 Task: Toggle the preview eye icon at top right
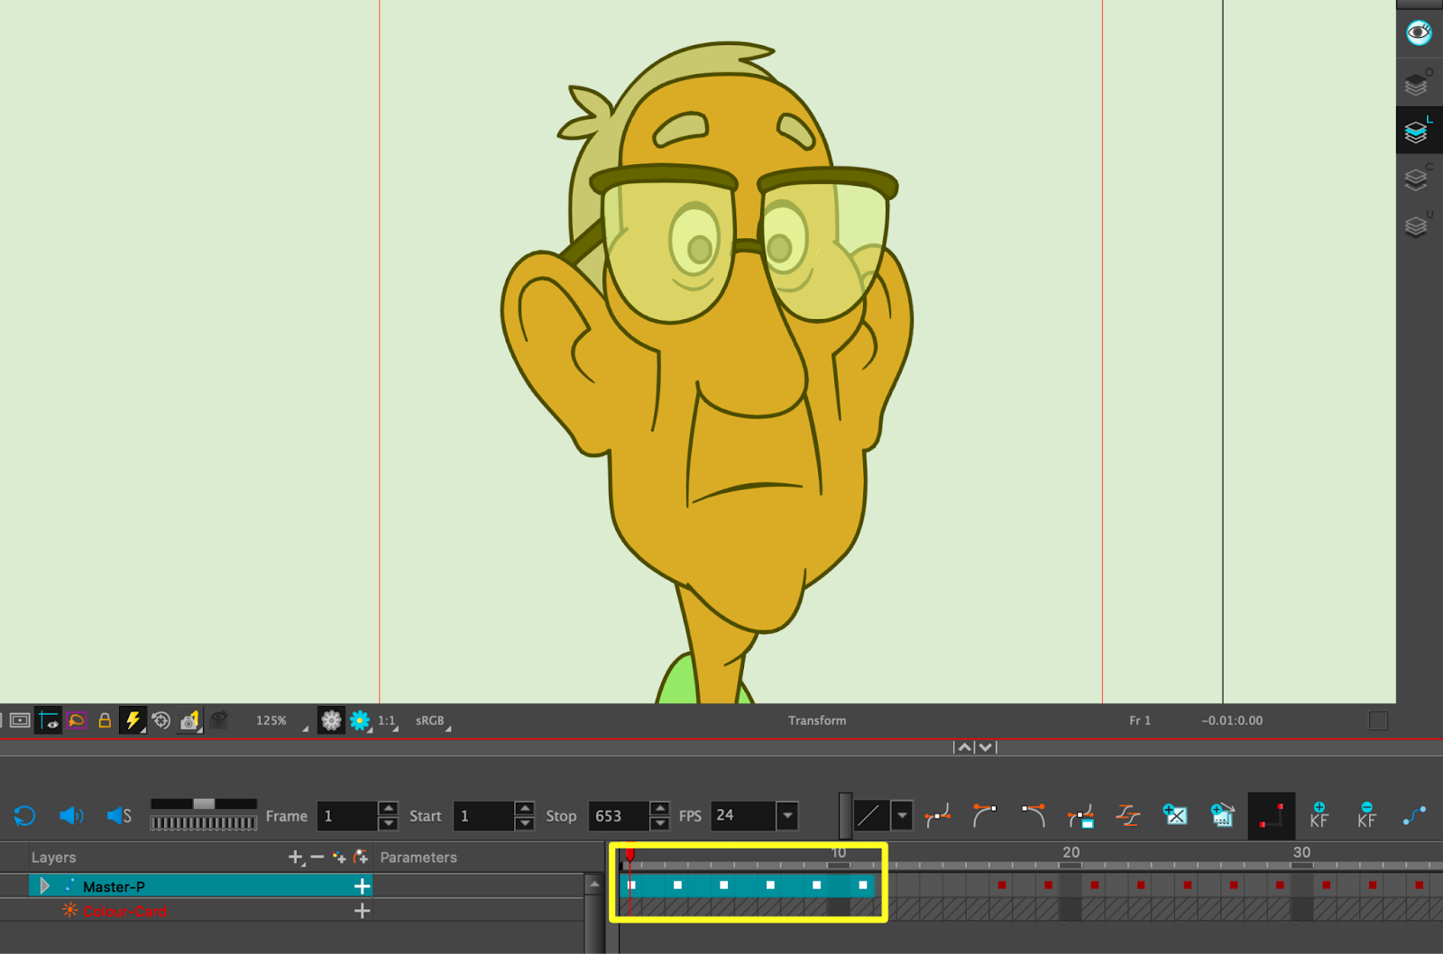(1419, 33)
